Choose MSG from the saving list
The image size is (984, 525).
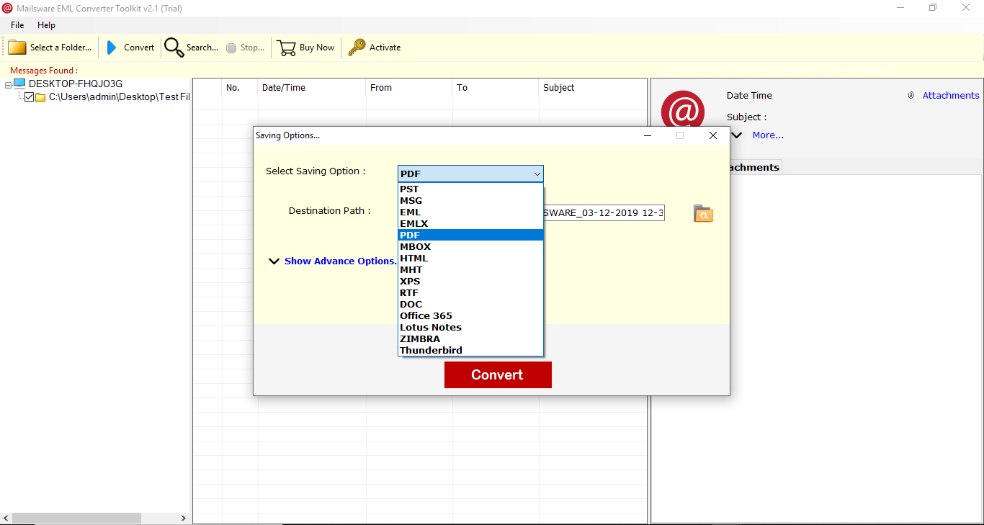click(470, 201)
